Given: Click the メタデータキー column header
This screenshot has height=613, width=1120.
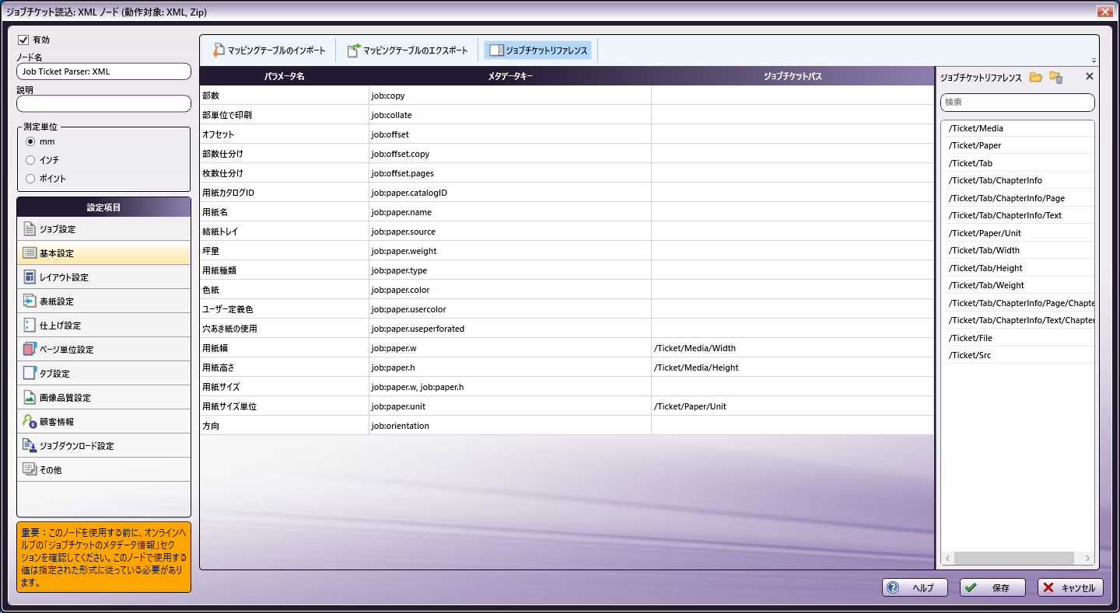Looking at the screenshot, I should [x=510, y=76].
